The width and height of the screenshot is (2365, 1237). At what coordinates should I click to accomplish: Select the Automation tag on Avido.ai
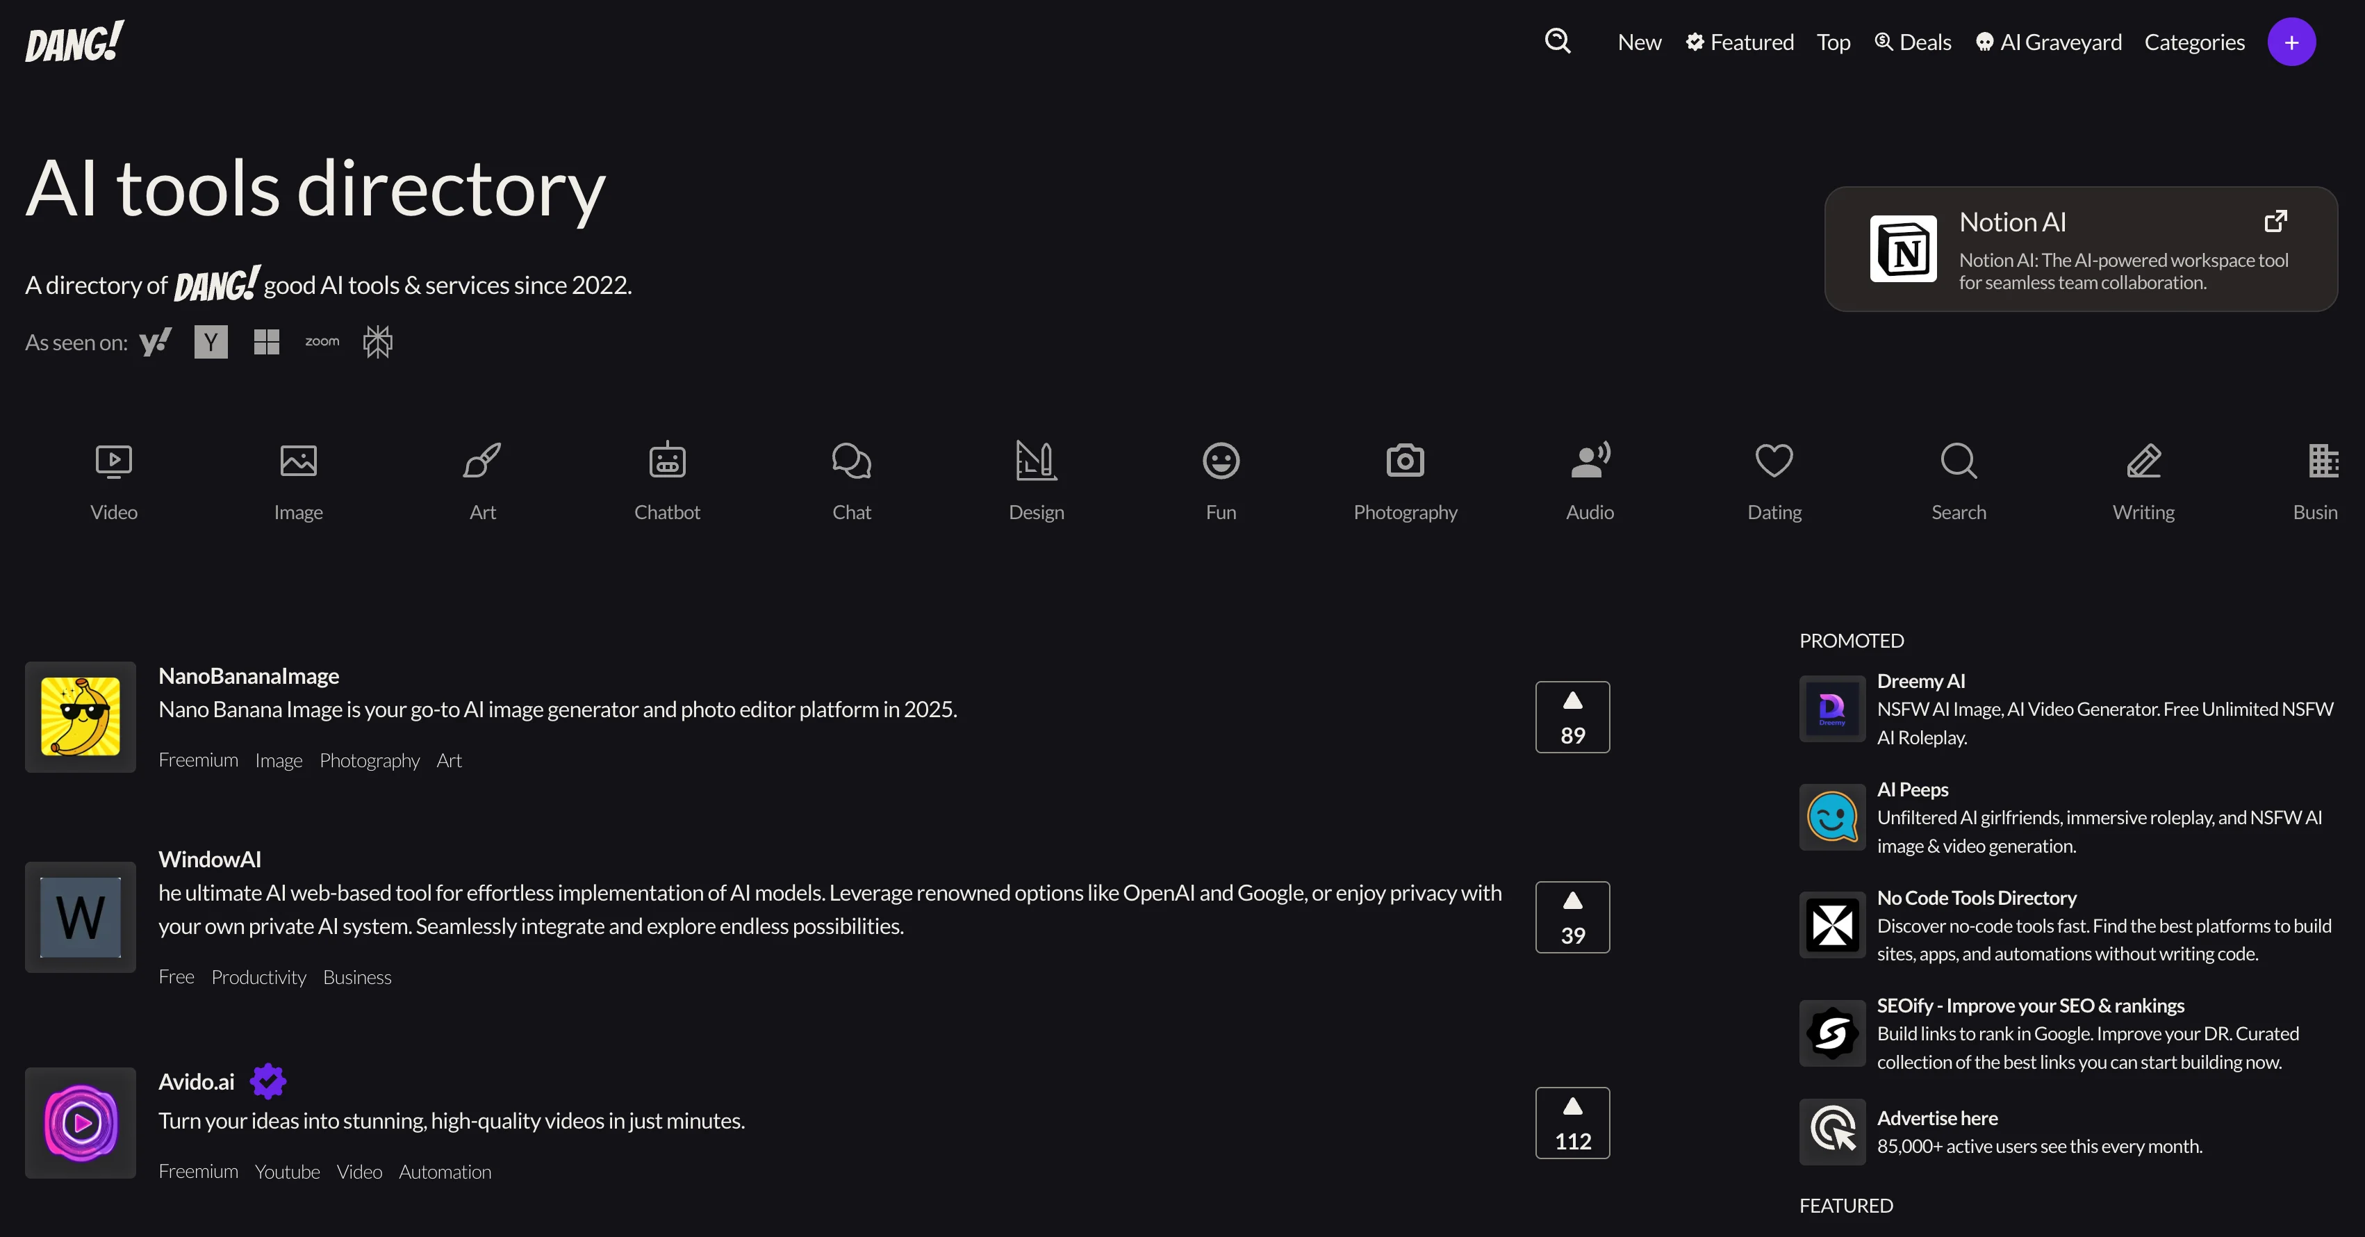445,1172
